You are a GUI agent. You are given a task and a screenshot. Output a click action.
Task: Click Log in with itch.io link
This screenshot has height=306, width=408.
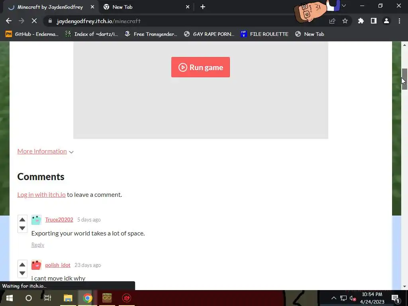(41, 194)
